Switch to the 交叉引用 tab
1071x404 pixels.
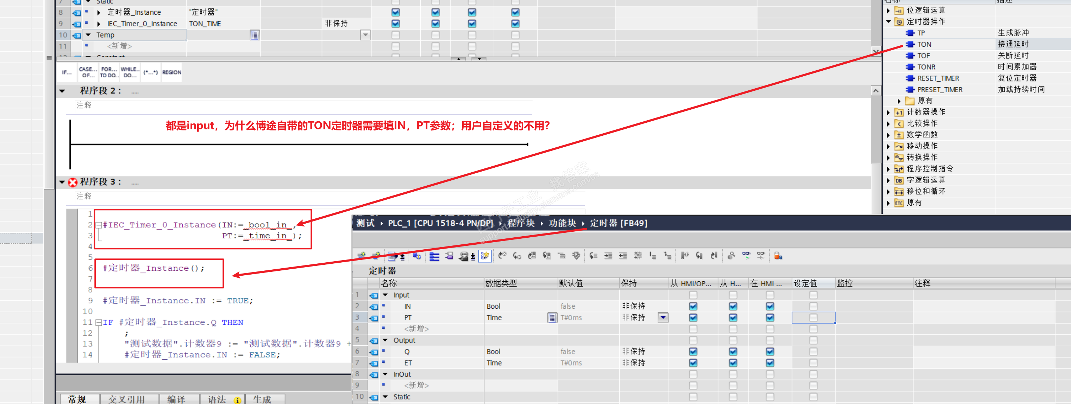pyautogui.click(x=126, y=399)
